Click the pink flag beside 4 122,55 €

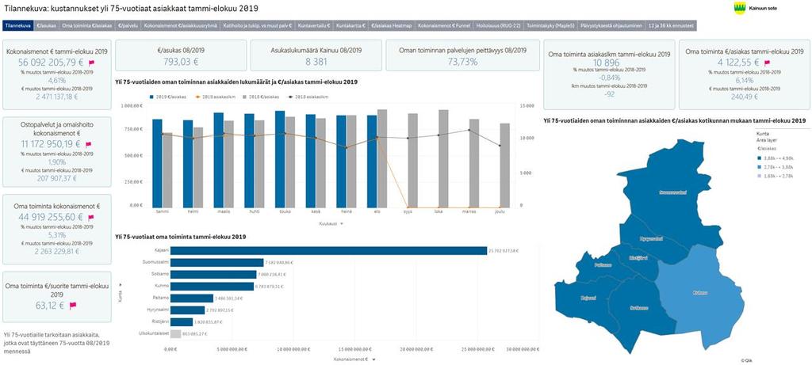(767, 63)
